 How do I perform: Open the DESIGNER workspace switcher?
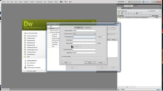(x=122, y=2)
